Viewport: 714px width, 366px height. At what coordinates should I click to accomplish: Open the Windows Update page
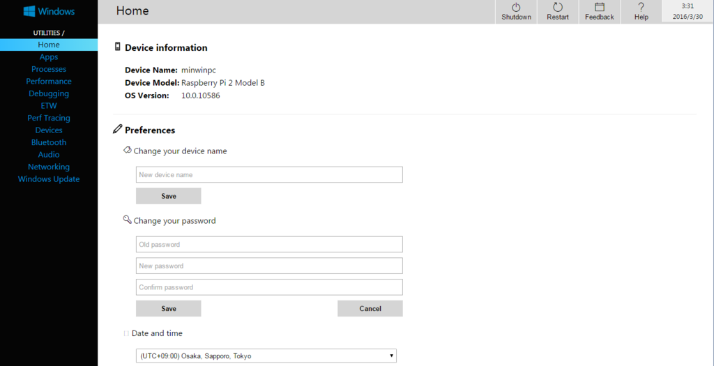coord(49,179)
